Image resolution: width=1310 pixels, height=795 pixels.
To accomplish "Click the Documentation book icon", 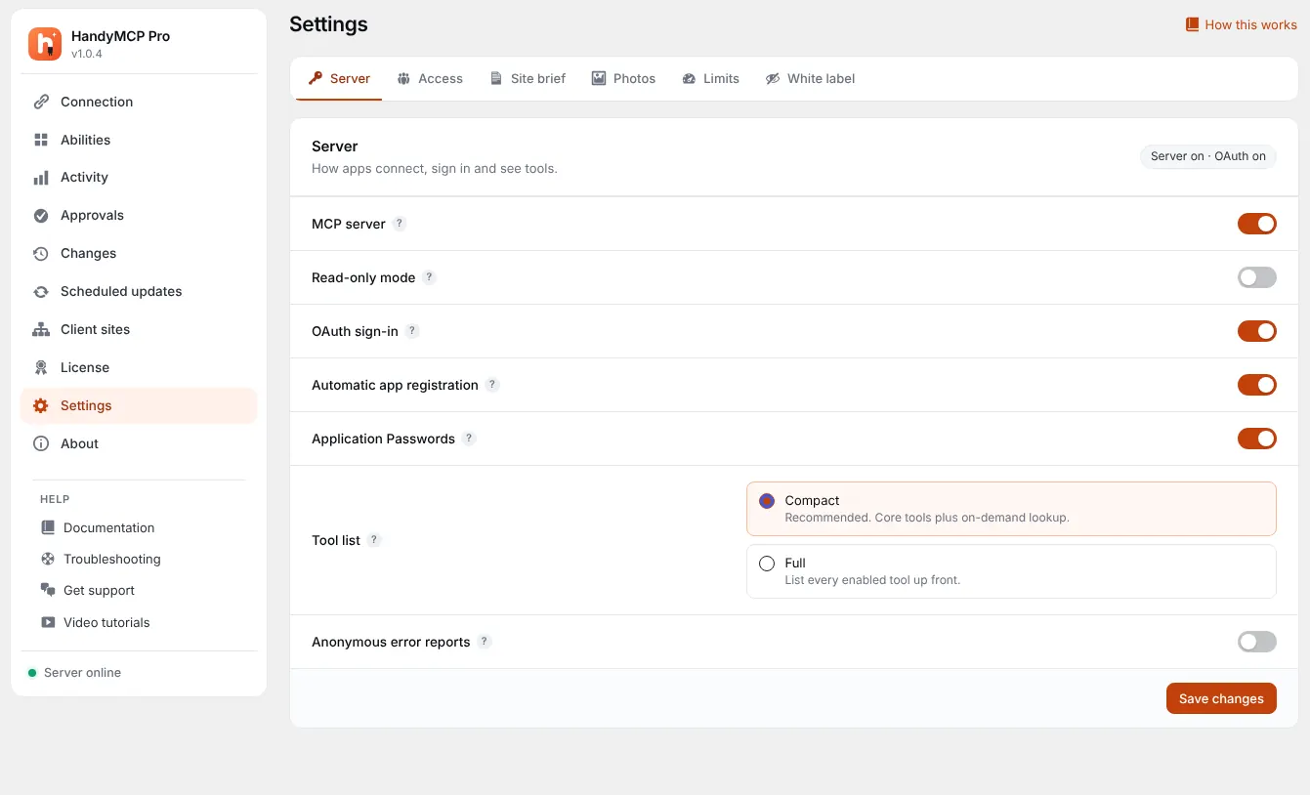I will (48, 527).
